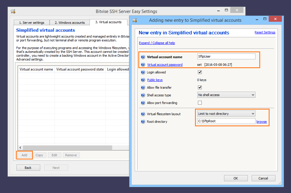
Task: Click app icon in Adding new entry dialog
Action: pos(134,20)
